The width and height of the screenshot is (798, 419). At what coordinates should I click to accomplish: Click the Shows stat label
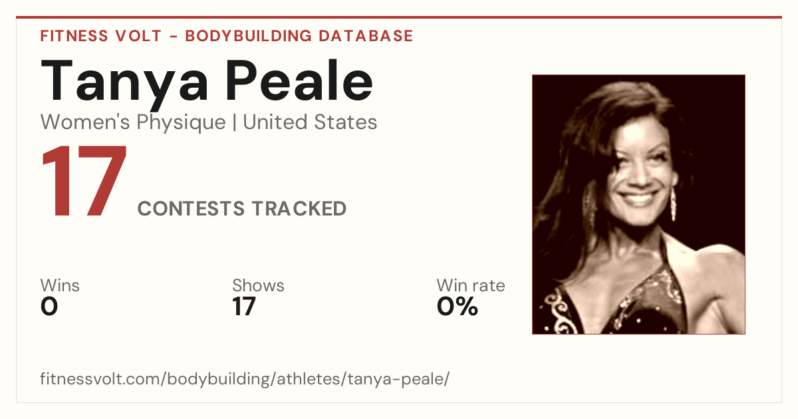[x=258, y=286]
